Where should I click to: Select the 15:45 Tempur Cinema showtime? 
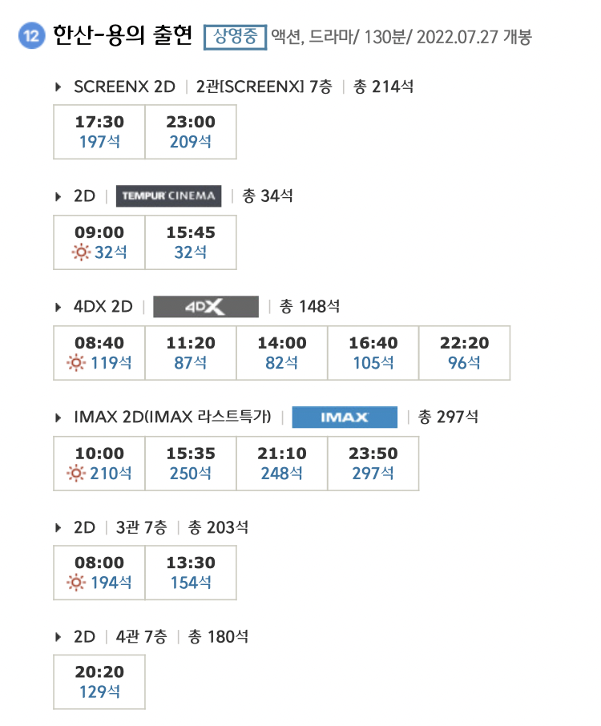pos(191,242)
